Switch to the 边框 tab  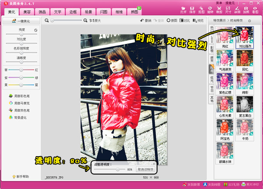(x=73, y=12)
